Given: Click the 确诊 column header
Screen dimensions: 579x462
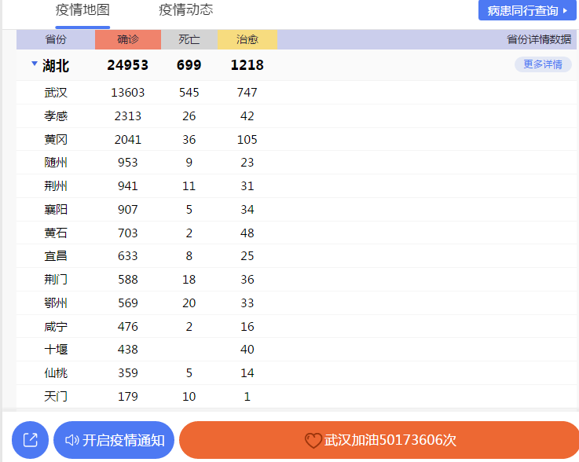Looking at the screenshot, I should tap(128, 39).
